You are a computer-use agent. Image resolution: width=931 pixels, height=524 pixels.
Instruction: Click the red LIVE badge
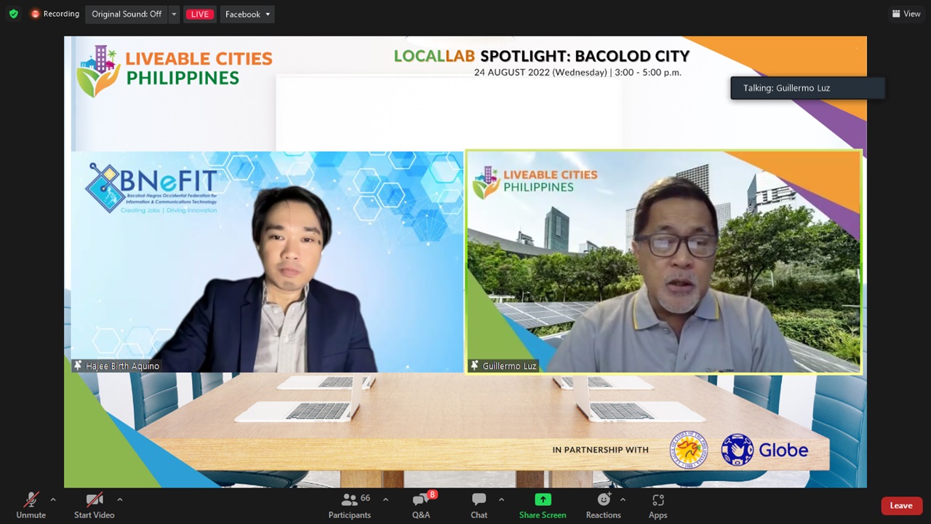click(199, 14)
